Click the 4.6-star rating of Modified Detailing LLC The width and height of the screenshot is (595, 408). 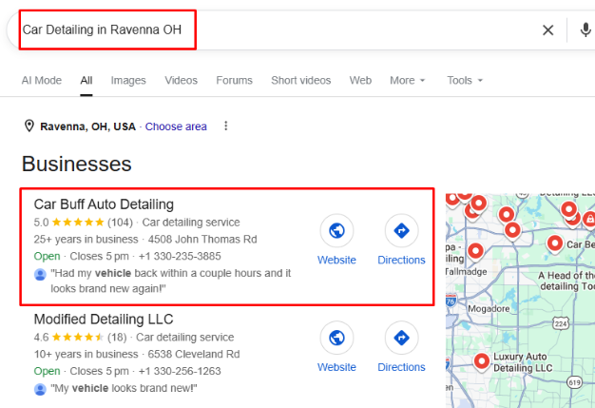click(x=78, y=337)
